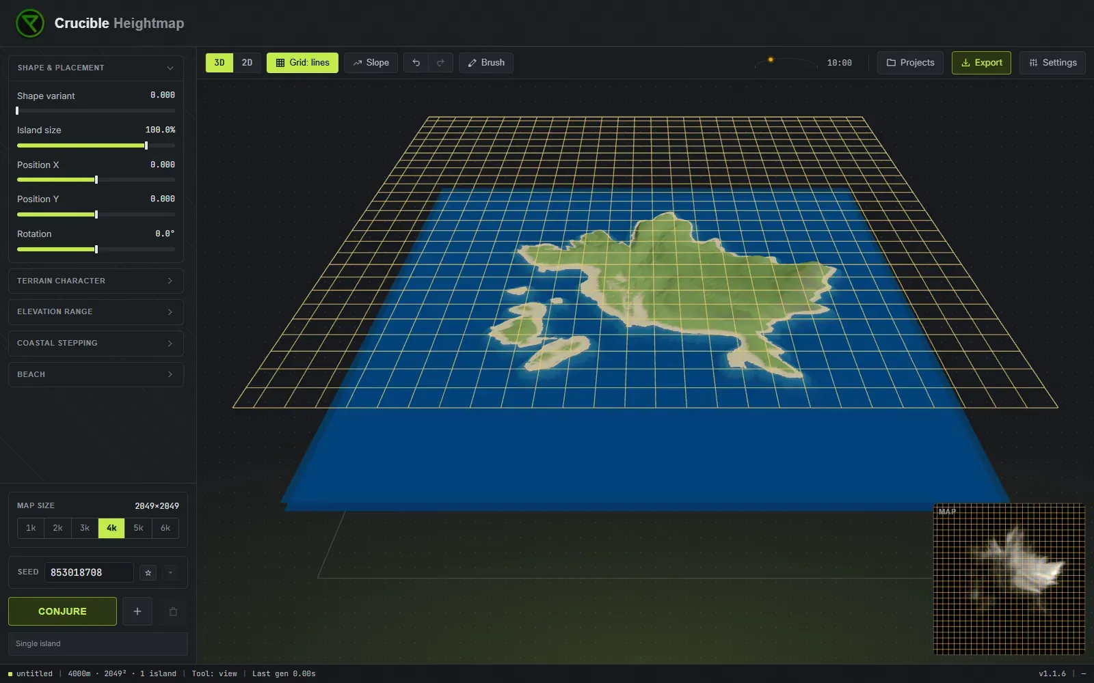
Task: Click the Crucible Heightmap logo icon
Action: (x=30, y=23)
